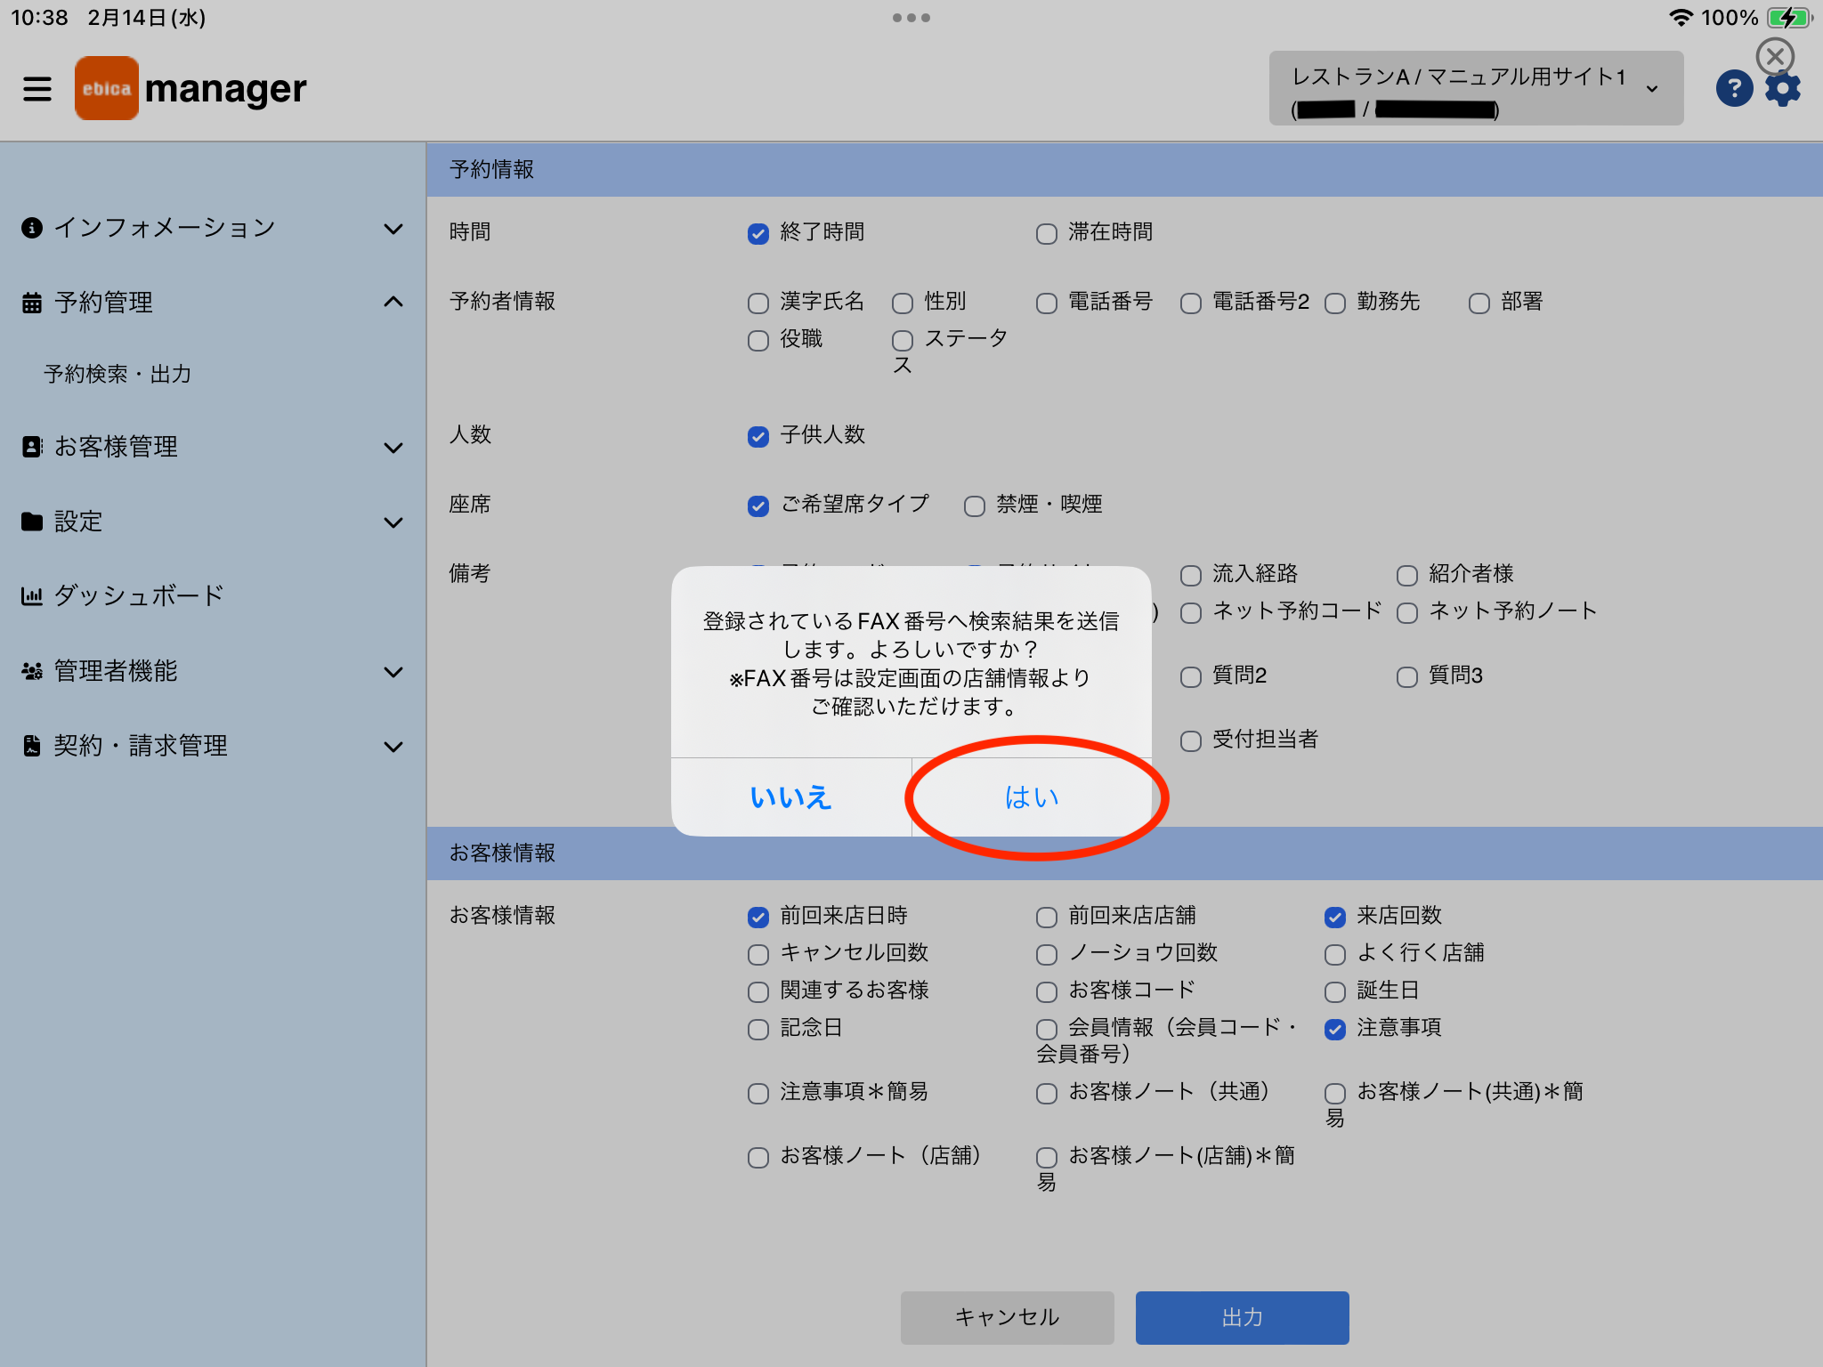The width and height of the screenshot is (1823, 1367).
Task: Uncheck the 来店回数 checkbox
Action: coord(1335,918)
